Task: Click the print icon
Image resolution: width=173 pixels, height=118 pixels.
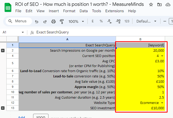Action: click(x=54, y=21)
